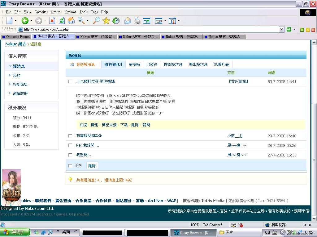The width and height of the screenshot is (317, 237).
Task: Click CH language indicator in system tray
Action: (267, 232)
